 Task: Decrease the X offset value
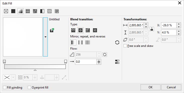(x=178, y=27)
